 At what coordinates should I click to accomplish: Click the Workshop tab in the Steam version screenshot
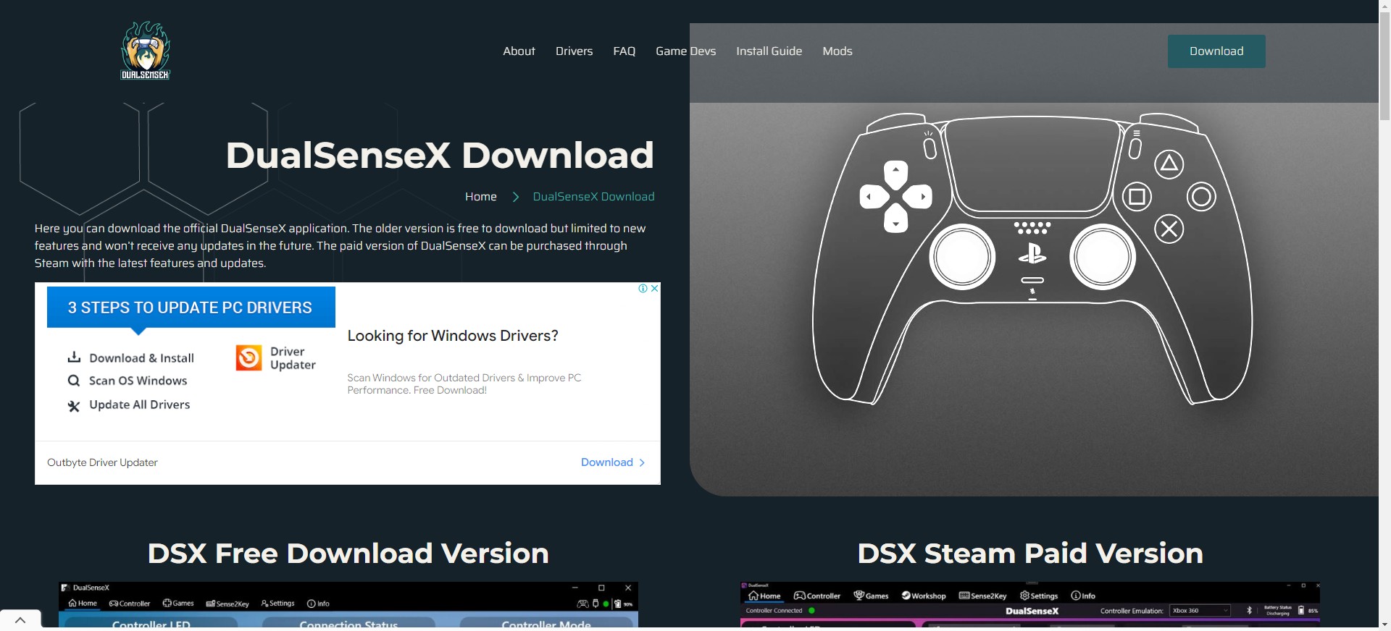[924, 596]
